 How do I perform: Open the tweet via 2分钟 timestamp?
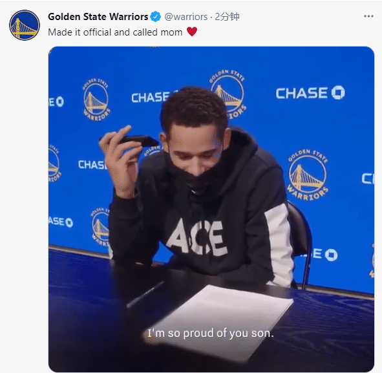[x=227, y=17]
